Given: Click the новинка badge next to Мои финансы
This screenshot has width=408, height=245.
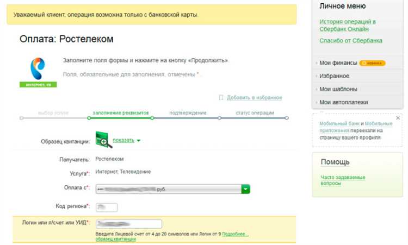Looking at the screenshot, I should 372,63.
